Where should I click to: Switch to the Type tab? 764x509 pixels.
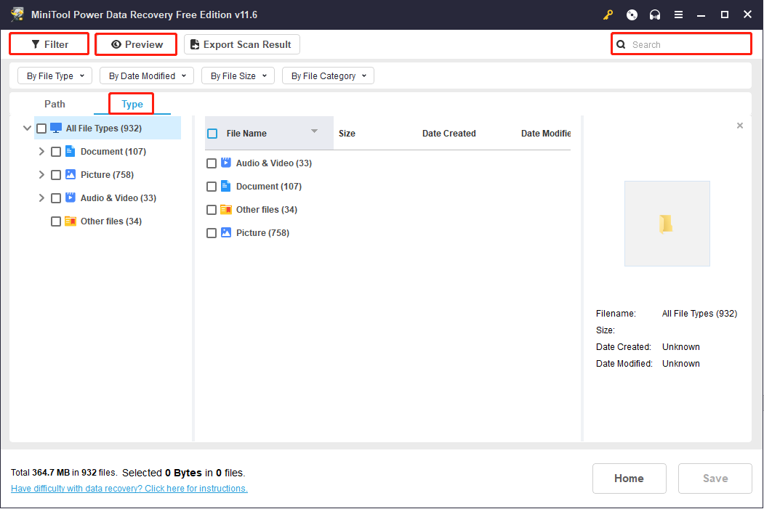[x=132, y=105]
